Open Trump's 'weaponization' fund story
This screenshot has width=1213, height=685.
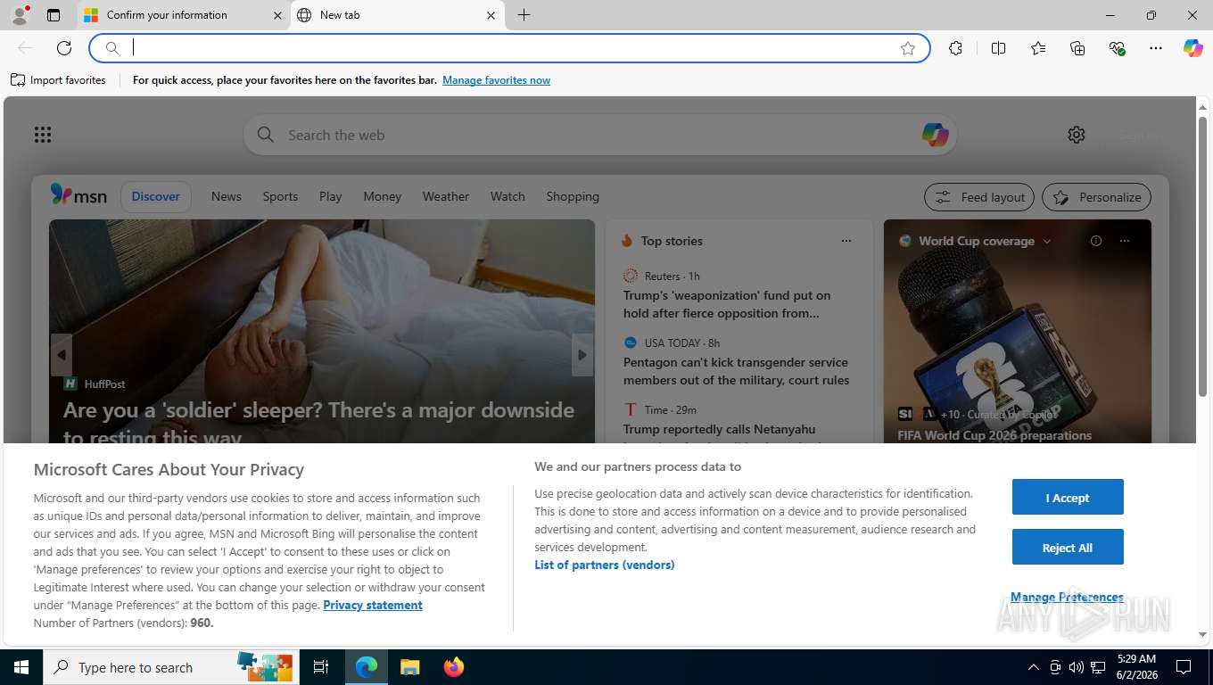727,304
